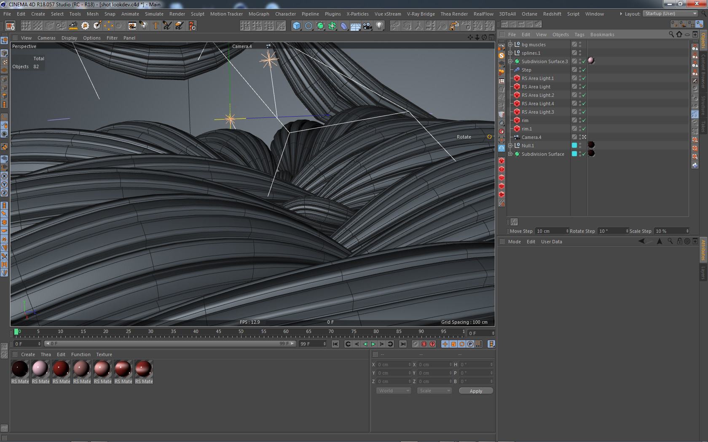Screen dimensions: 708x442
Task: Click the Rotate Step 10° field
Action: (x=613, y=231)
